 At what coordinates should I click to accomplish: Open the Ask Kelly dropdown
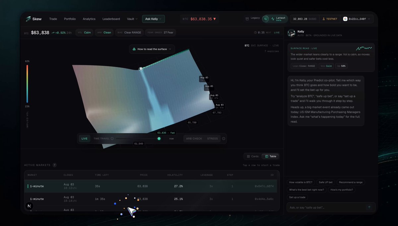[x=154, y=19]
